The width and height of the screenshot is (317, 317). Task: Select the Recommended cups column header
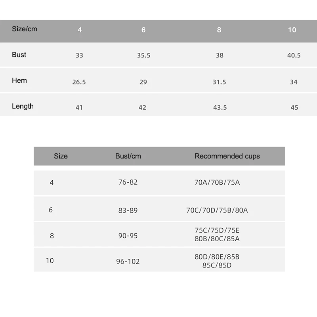tap(227, 156)
